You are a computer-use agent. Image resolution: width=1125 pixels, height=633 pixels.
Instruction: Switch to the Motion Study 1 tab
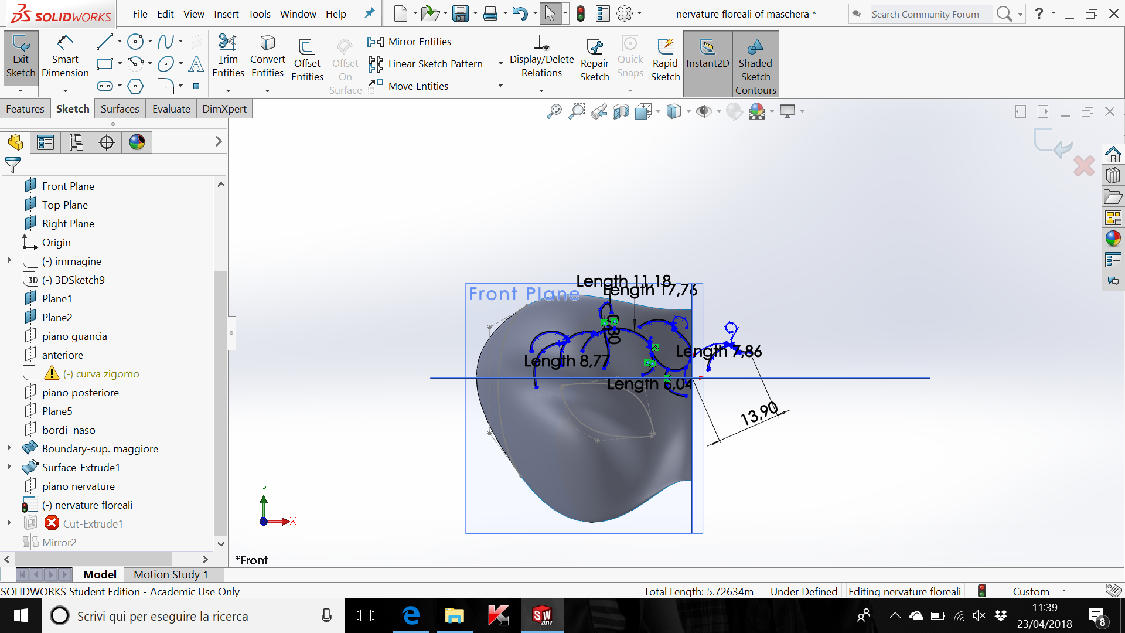(x=171, y=574)
